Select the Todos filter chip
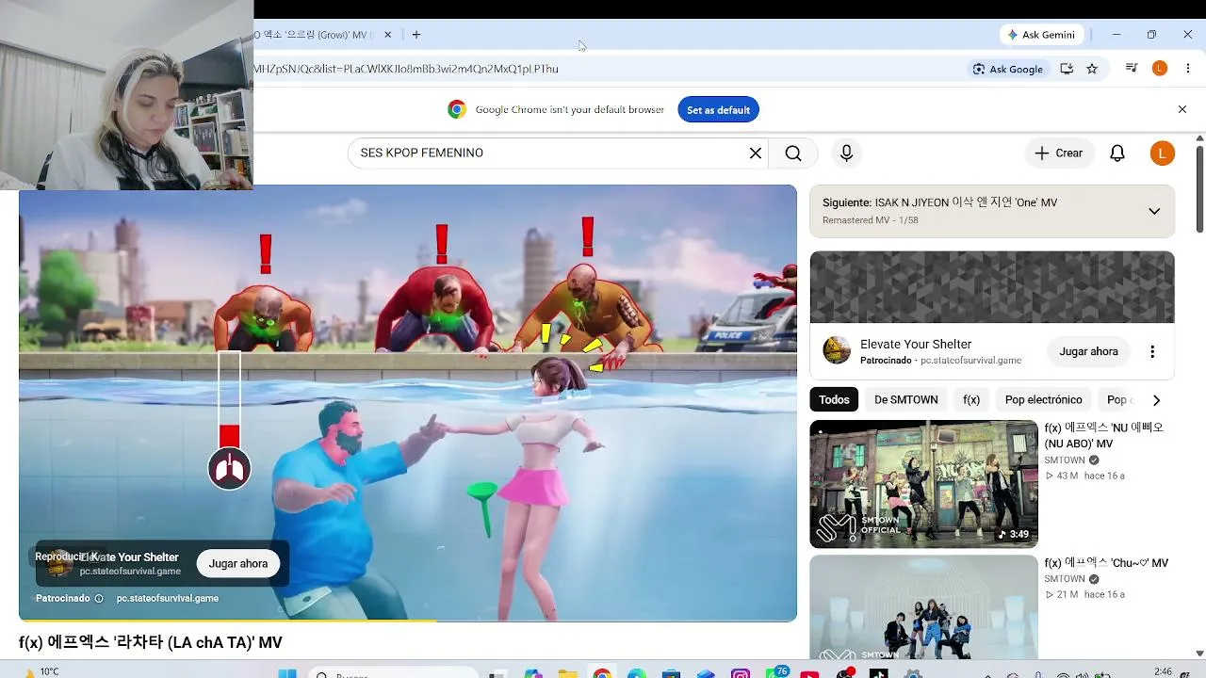Image resolution: width=1206 pixels, height=678 pixels. pyautogui.click(x=834, y=400)
